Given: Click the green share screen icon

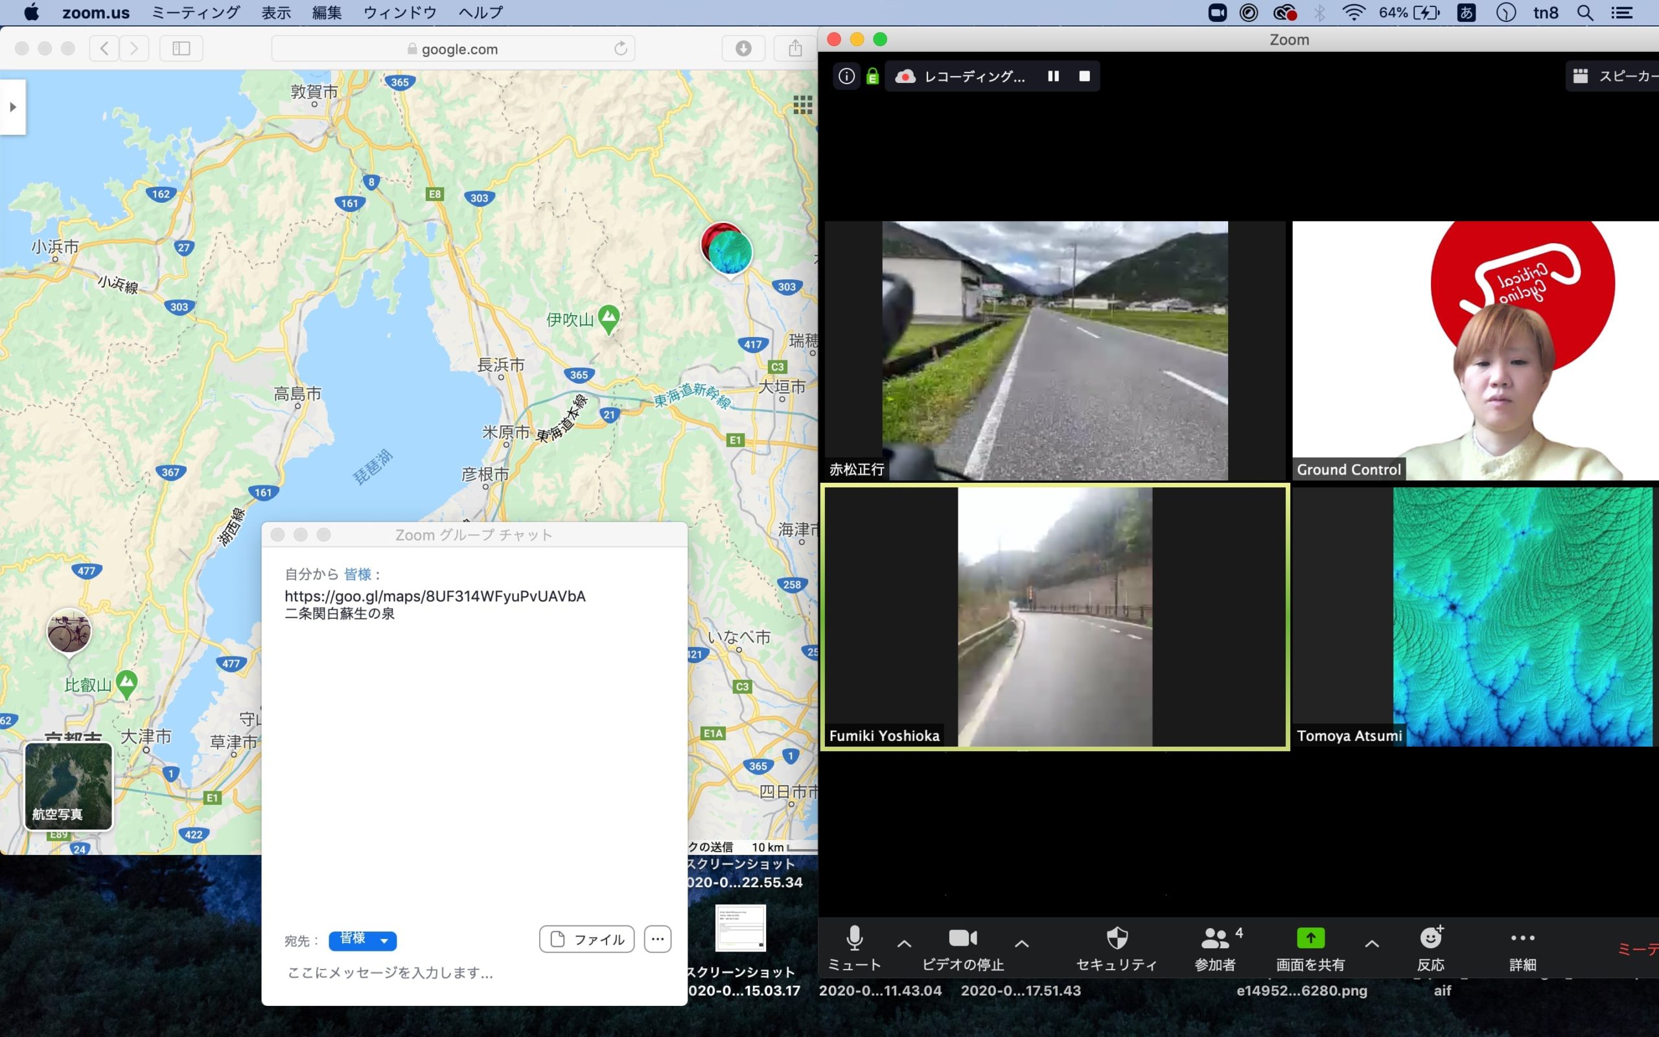Looking at the screenshot, I should click(x=1310, y=938).
